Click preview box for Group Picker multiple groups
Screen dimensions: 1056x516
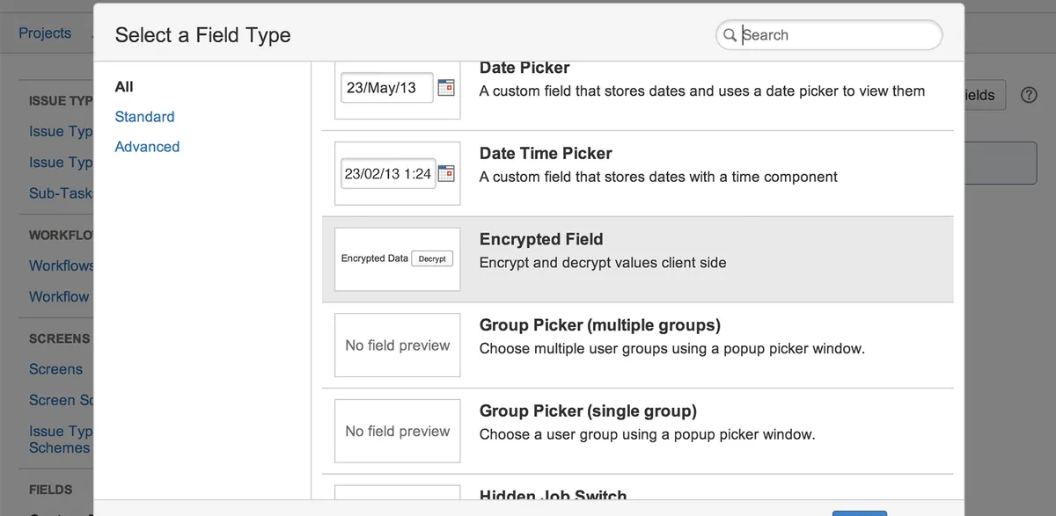click(398, 345)
